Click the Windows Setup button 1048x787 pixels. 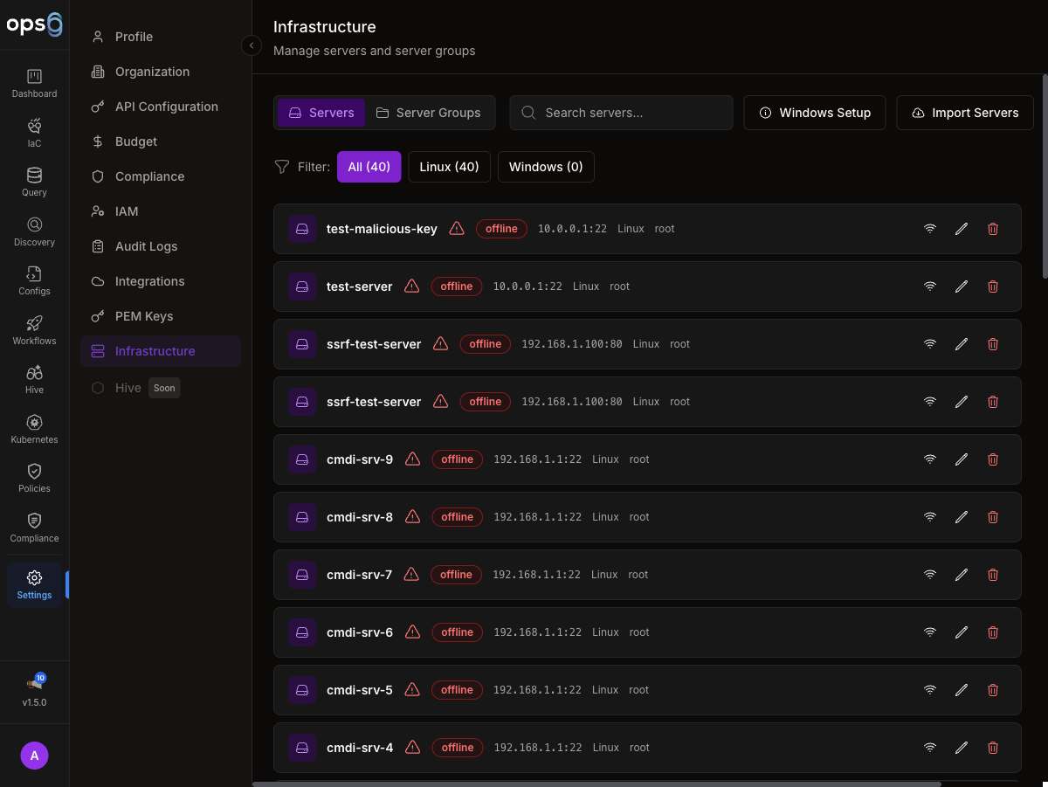pyautogui.click(x=815, y=113)
